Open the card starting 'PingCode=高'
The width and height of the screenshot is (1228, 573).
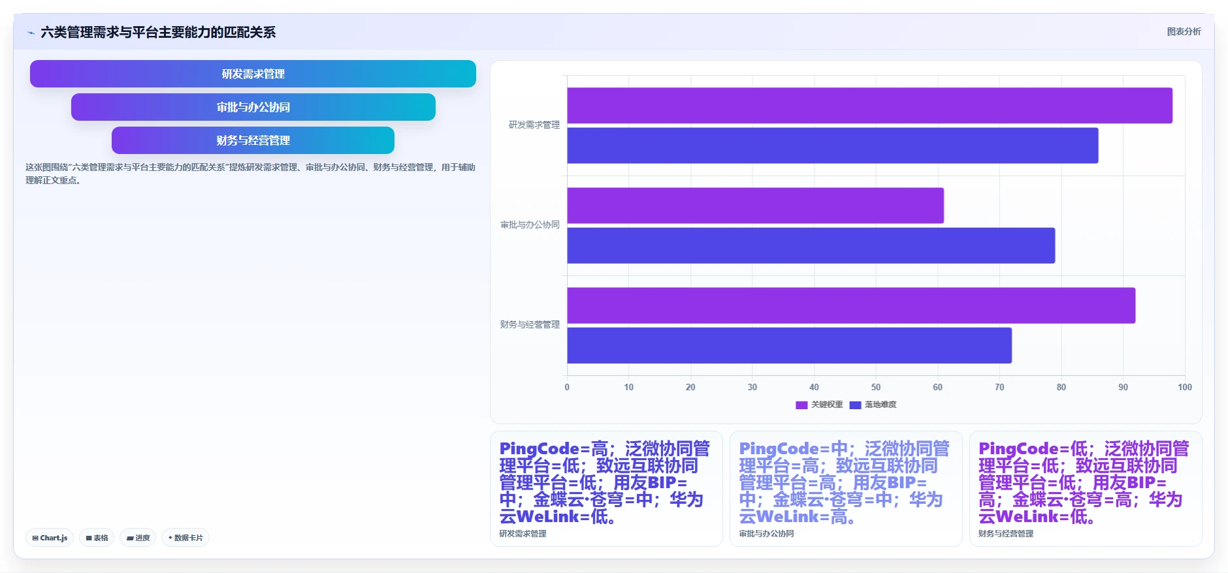[x=606, y=489]
